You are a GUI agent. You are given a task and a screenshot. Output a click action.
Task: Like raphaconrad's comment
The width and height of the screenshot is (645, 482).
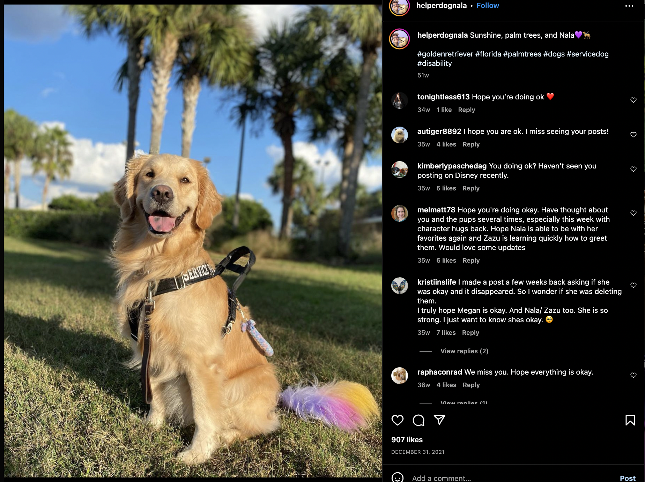[x=633, y=375]
